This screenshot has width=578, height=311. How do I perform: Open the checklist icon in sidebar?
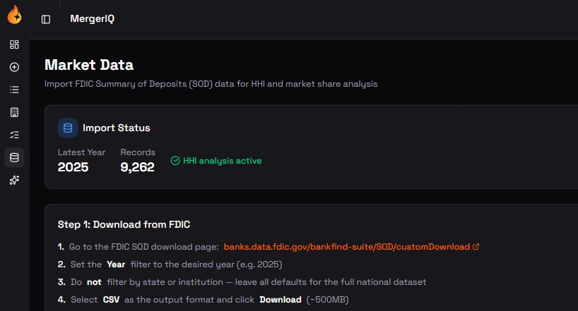click(x=14, y=135)
